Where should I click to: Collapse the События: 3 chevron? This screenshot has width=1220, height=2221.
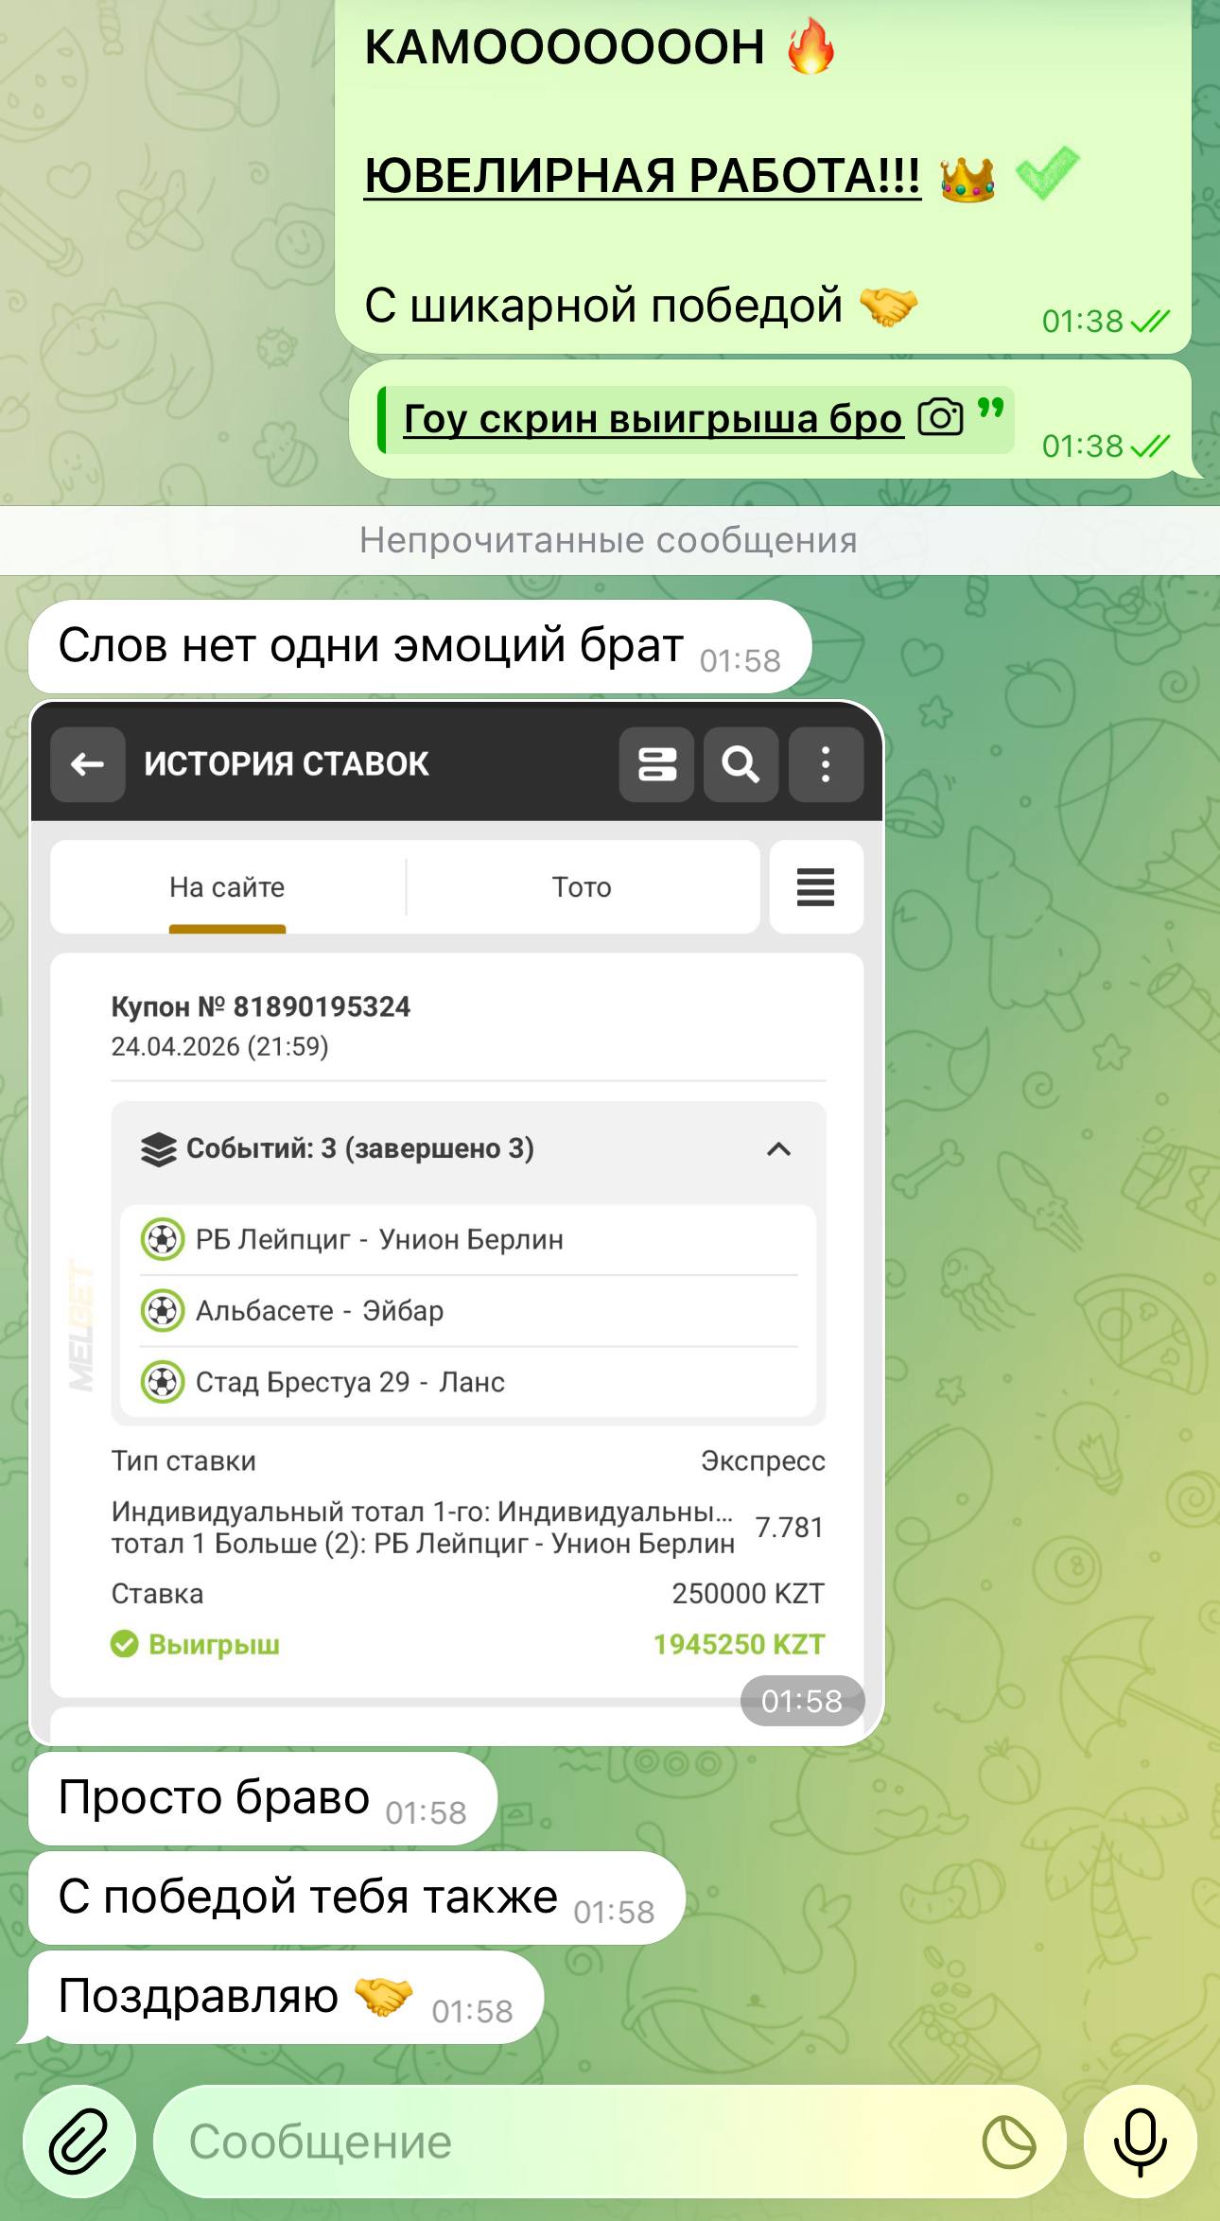(778, 1149)
